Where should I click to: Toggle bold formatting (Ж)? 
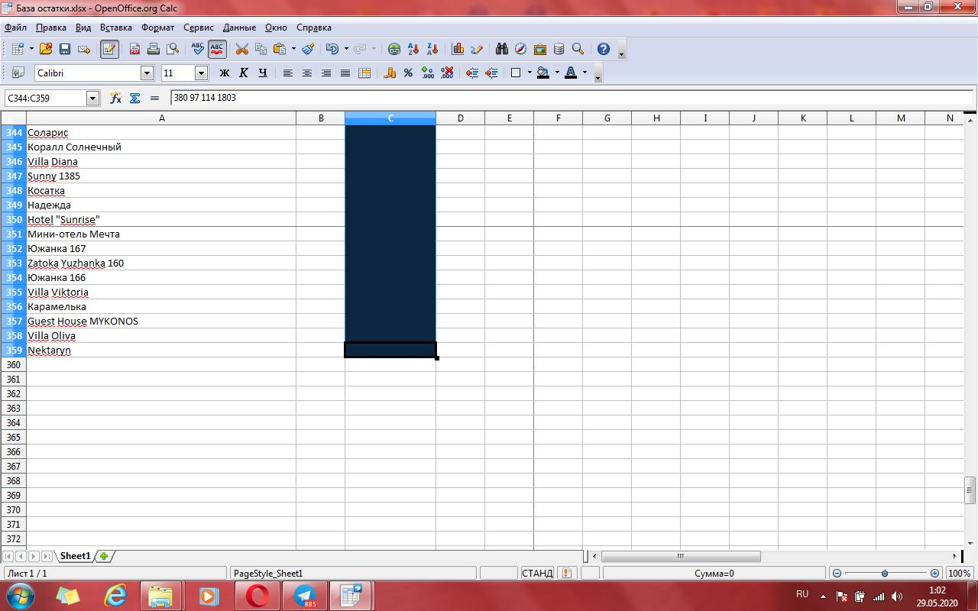point(224,73)
